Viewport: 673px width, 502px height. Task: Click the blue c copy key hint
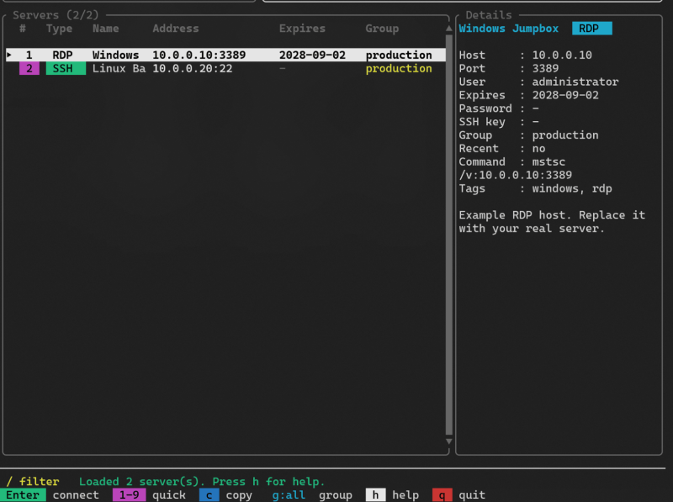click(209, 495)
